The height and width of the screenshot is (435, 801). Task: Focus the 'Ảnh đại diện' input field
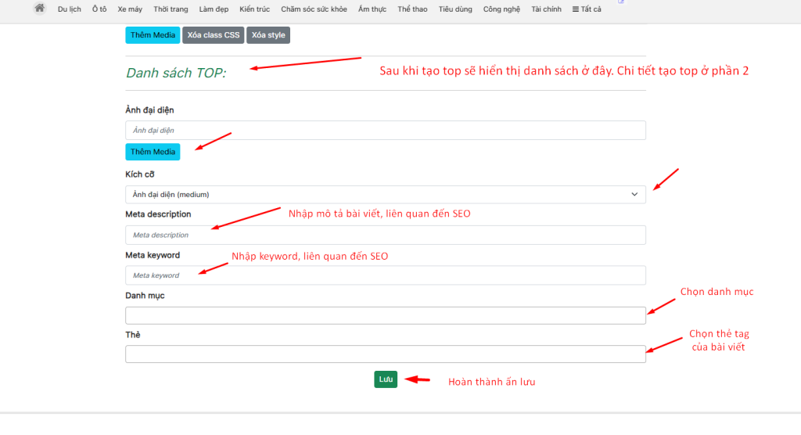(x=385, y=130)
